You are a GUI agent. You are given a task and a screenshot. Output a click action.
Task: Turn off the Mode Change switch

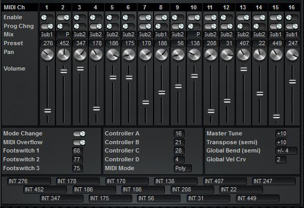pos(79,133)
